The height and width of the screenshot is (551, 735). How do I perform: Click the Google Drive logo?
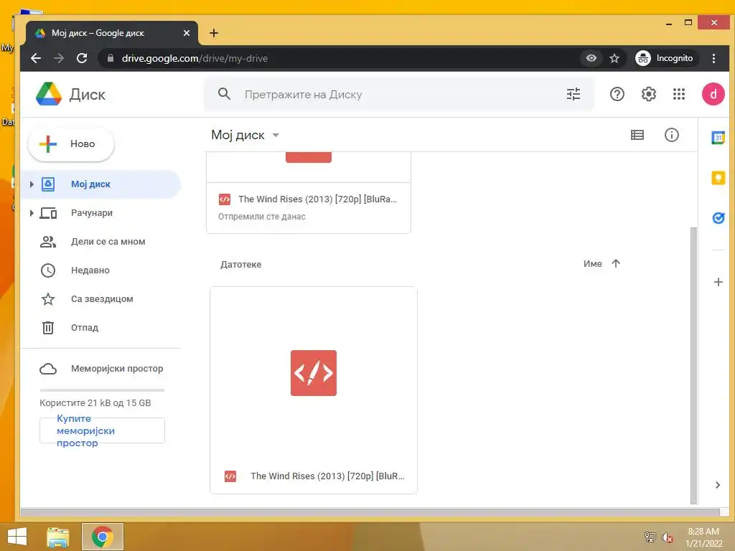pyautogui.click(x=49, y=94)
